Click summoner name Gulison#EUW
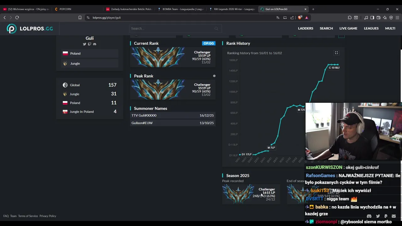Viewport: 402px width, 226px height. tap(142, 123)
